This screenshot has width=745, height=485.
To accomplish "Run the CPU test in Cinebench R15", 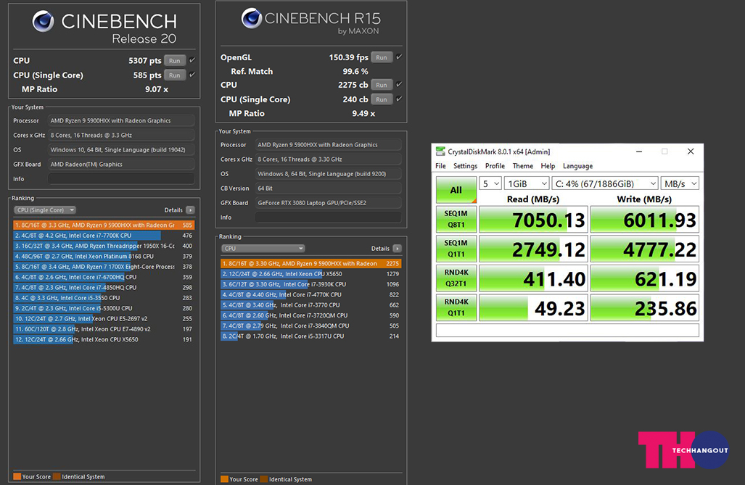I will [382, 85].
